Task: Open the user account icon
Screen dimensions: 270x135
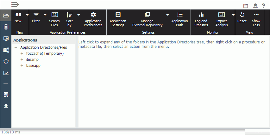Action: pos(255,6)
